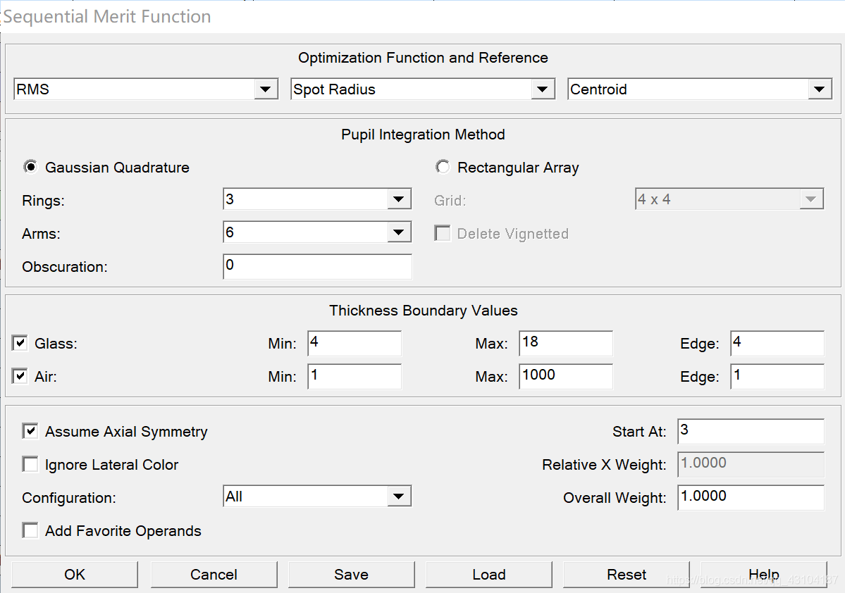Click the Sequential Merit Function title text
Viewport: 845px width, 593px height.
pos(107,17)
